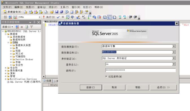
Task: Click Uncomment Selected Lines icon
Action: [x=125, y=17]
